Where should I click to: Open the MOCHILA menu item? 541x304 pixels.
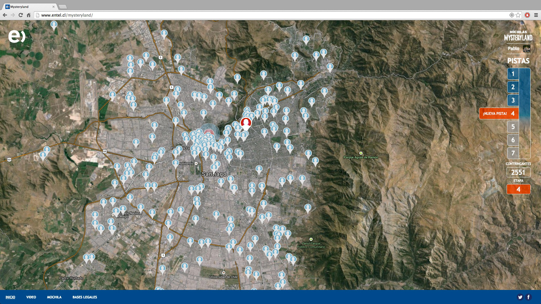click(x=54, y=297)
